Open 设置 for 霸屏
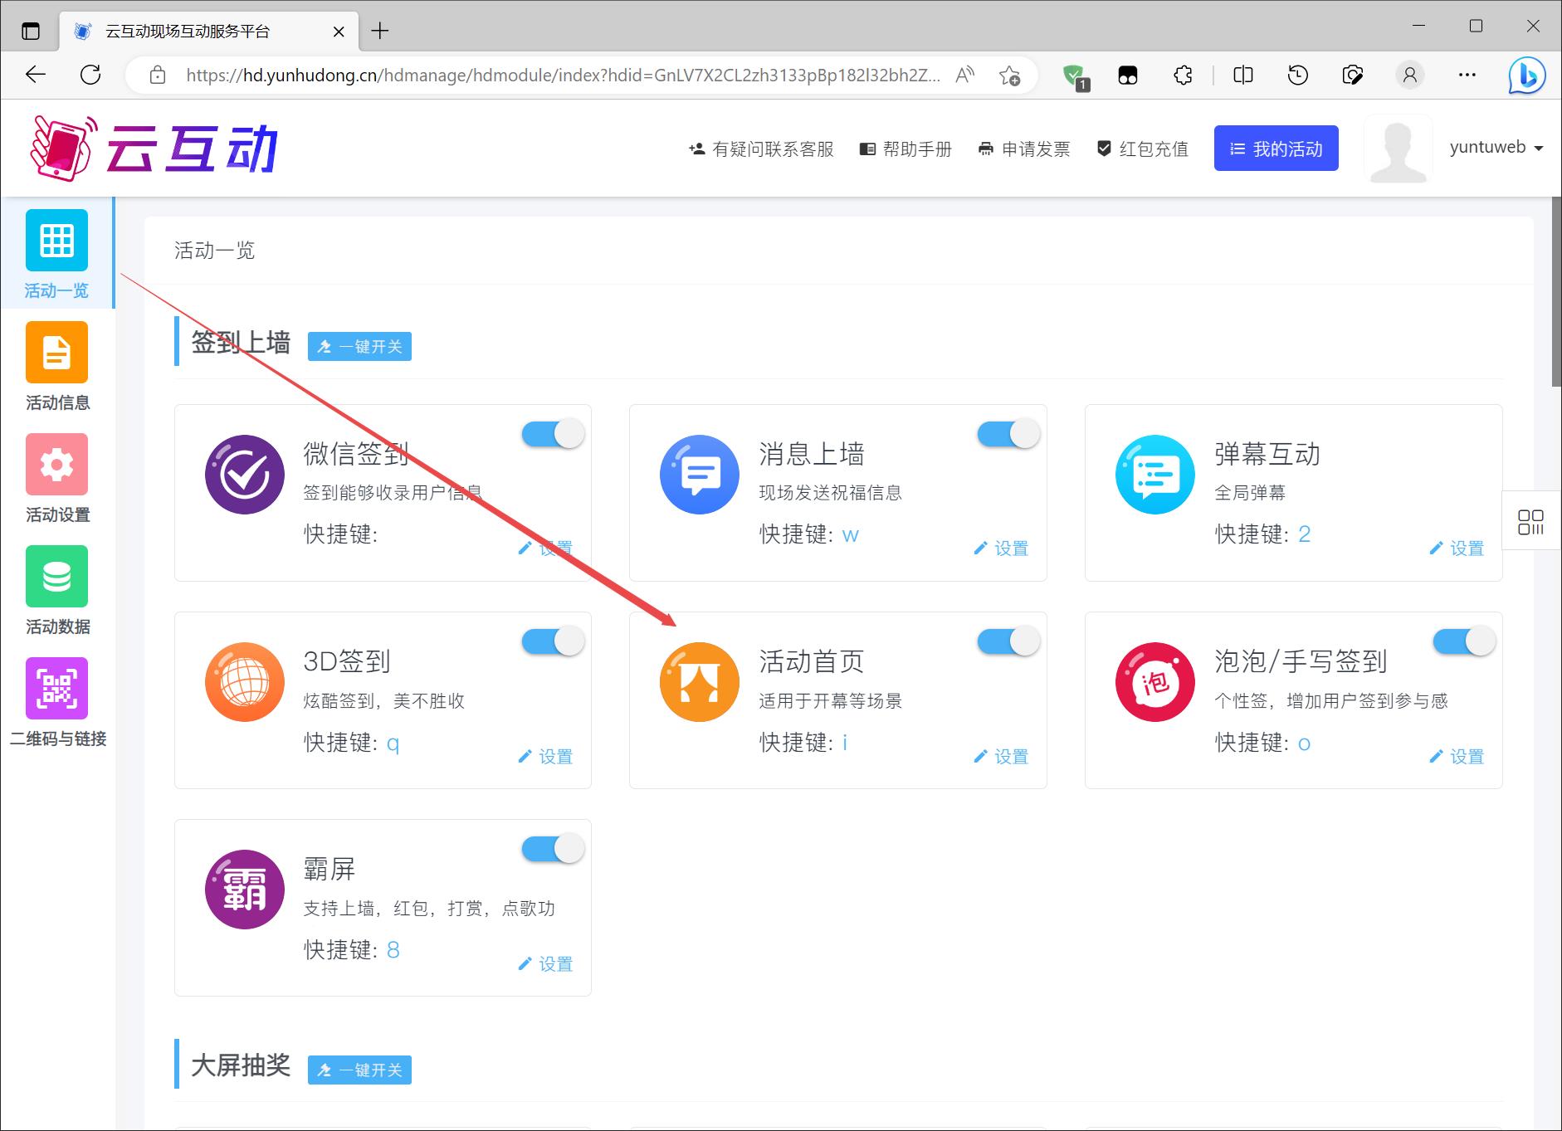The height and width of the screenshot is (1131, 1562). pyautogui.click(x=545, y=964)
